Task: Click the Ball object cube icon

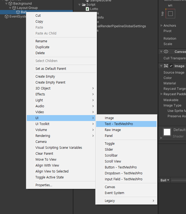Action: tap(18, 12)
